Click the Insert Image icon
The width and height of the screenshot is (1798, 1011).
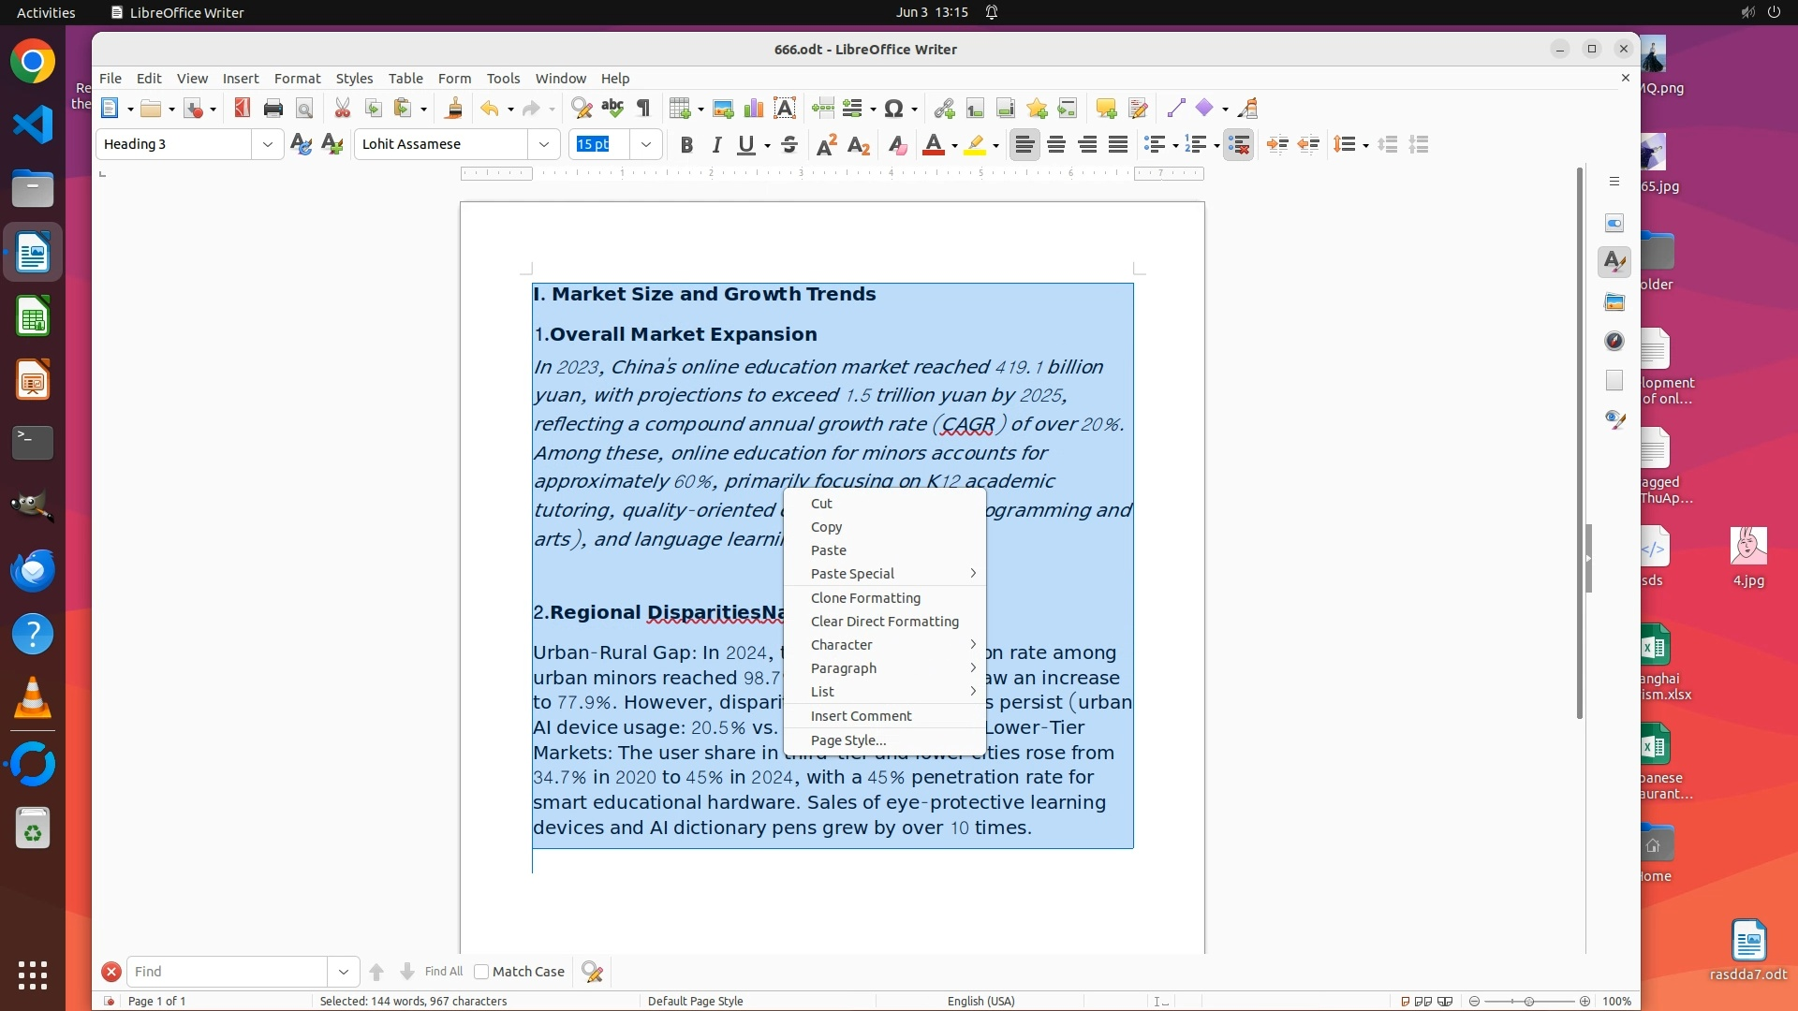(722, 109)
